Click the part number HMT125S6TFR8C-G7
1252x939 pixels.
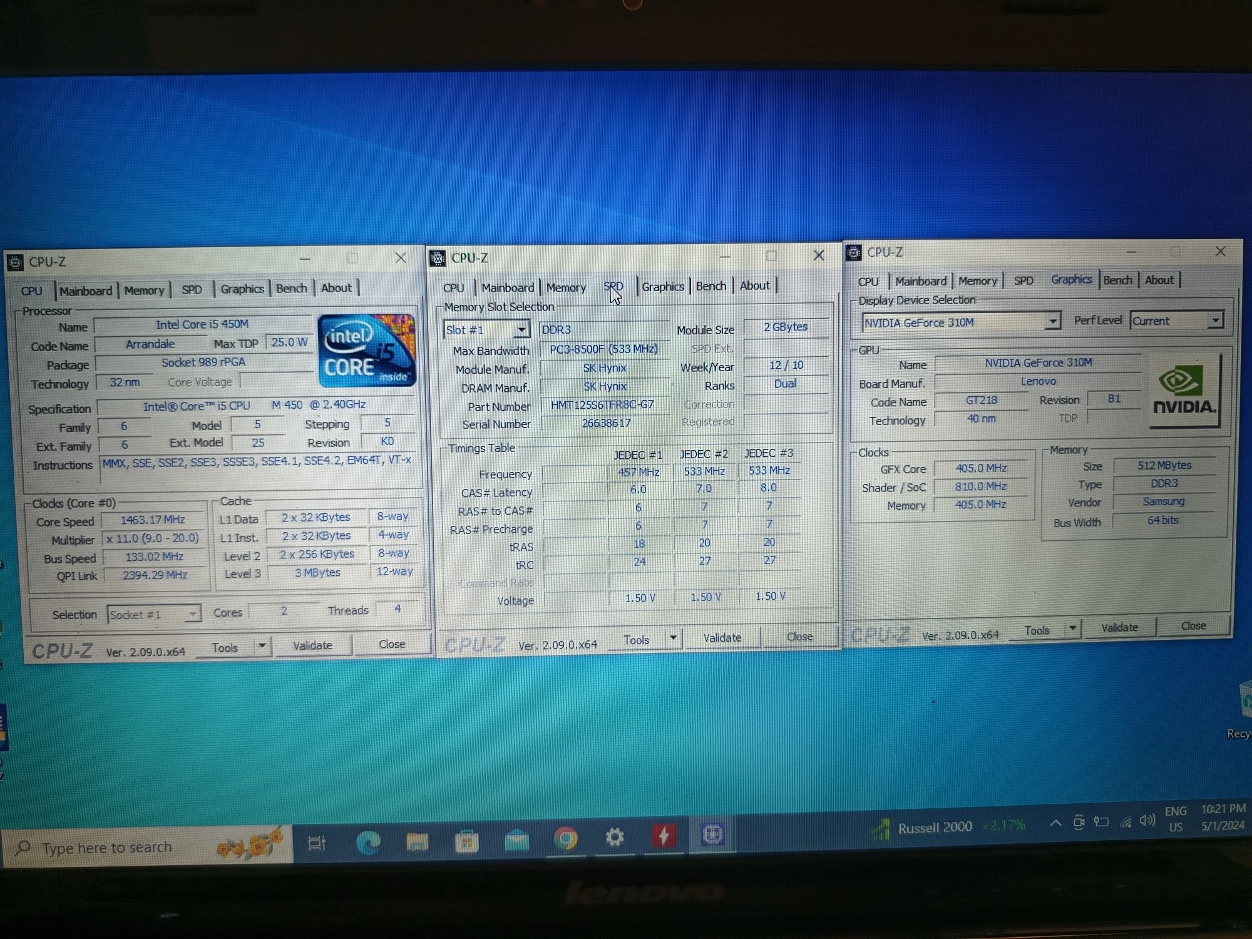602,404
